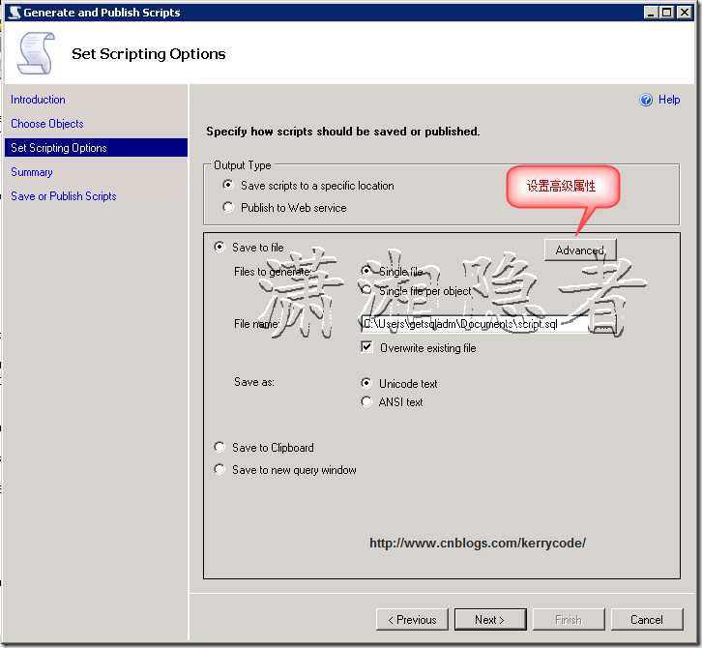
Task: Maximize the Generate and Publish Scripts window
Action: (667, 13)
